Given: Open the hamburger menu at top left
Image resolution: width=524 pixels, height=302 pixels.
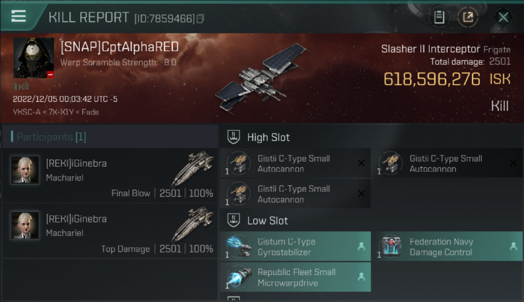Looking at the screenshot, I should (19, 16).
